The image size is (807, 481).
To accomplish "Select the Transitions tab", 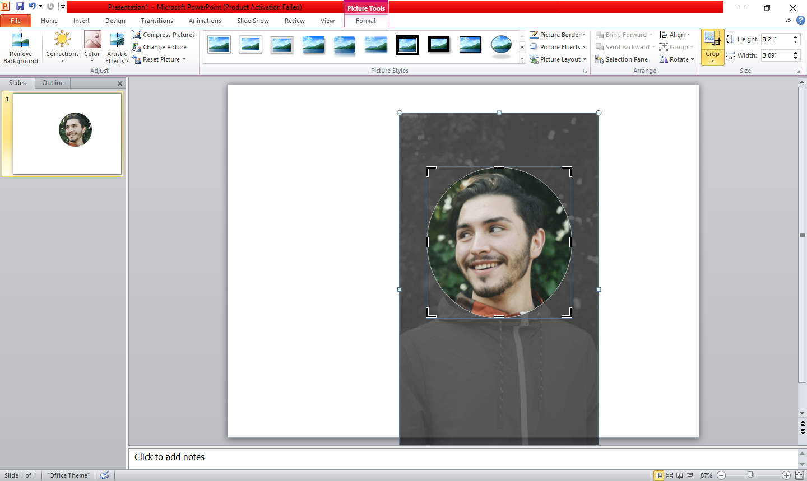I will click(157, 21).
